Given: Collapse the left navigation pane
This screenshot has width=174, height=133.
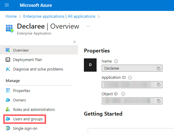Looking at the screenshot, I should coord(74,42).
